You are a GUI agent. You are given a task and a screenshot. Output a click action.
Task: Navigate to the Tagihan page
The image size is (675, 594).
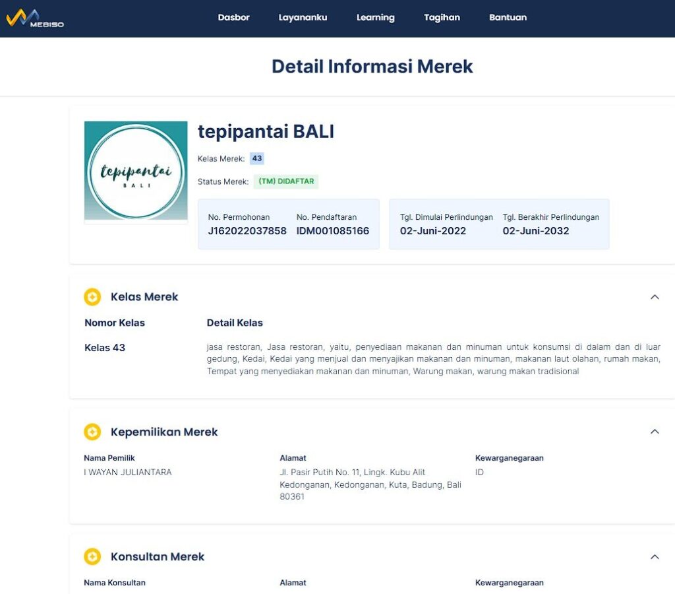(442, 18)
